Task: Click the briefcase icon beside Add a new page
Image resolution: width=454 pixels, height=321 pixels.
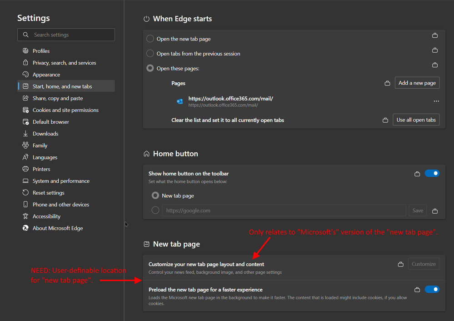Action: pos(388,83)
